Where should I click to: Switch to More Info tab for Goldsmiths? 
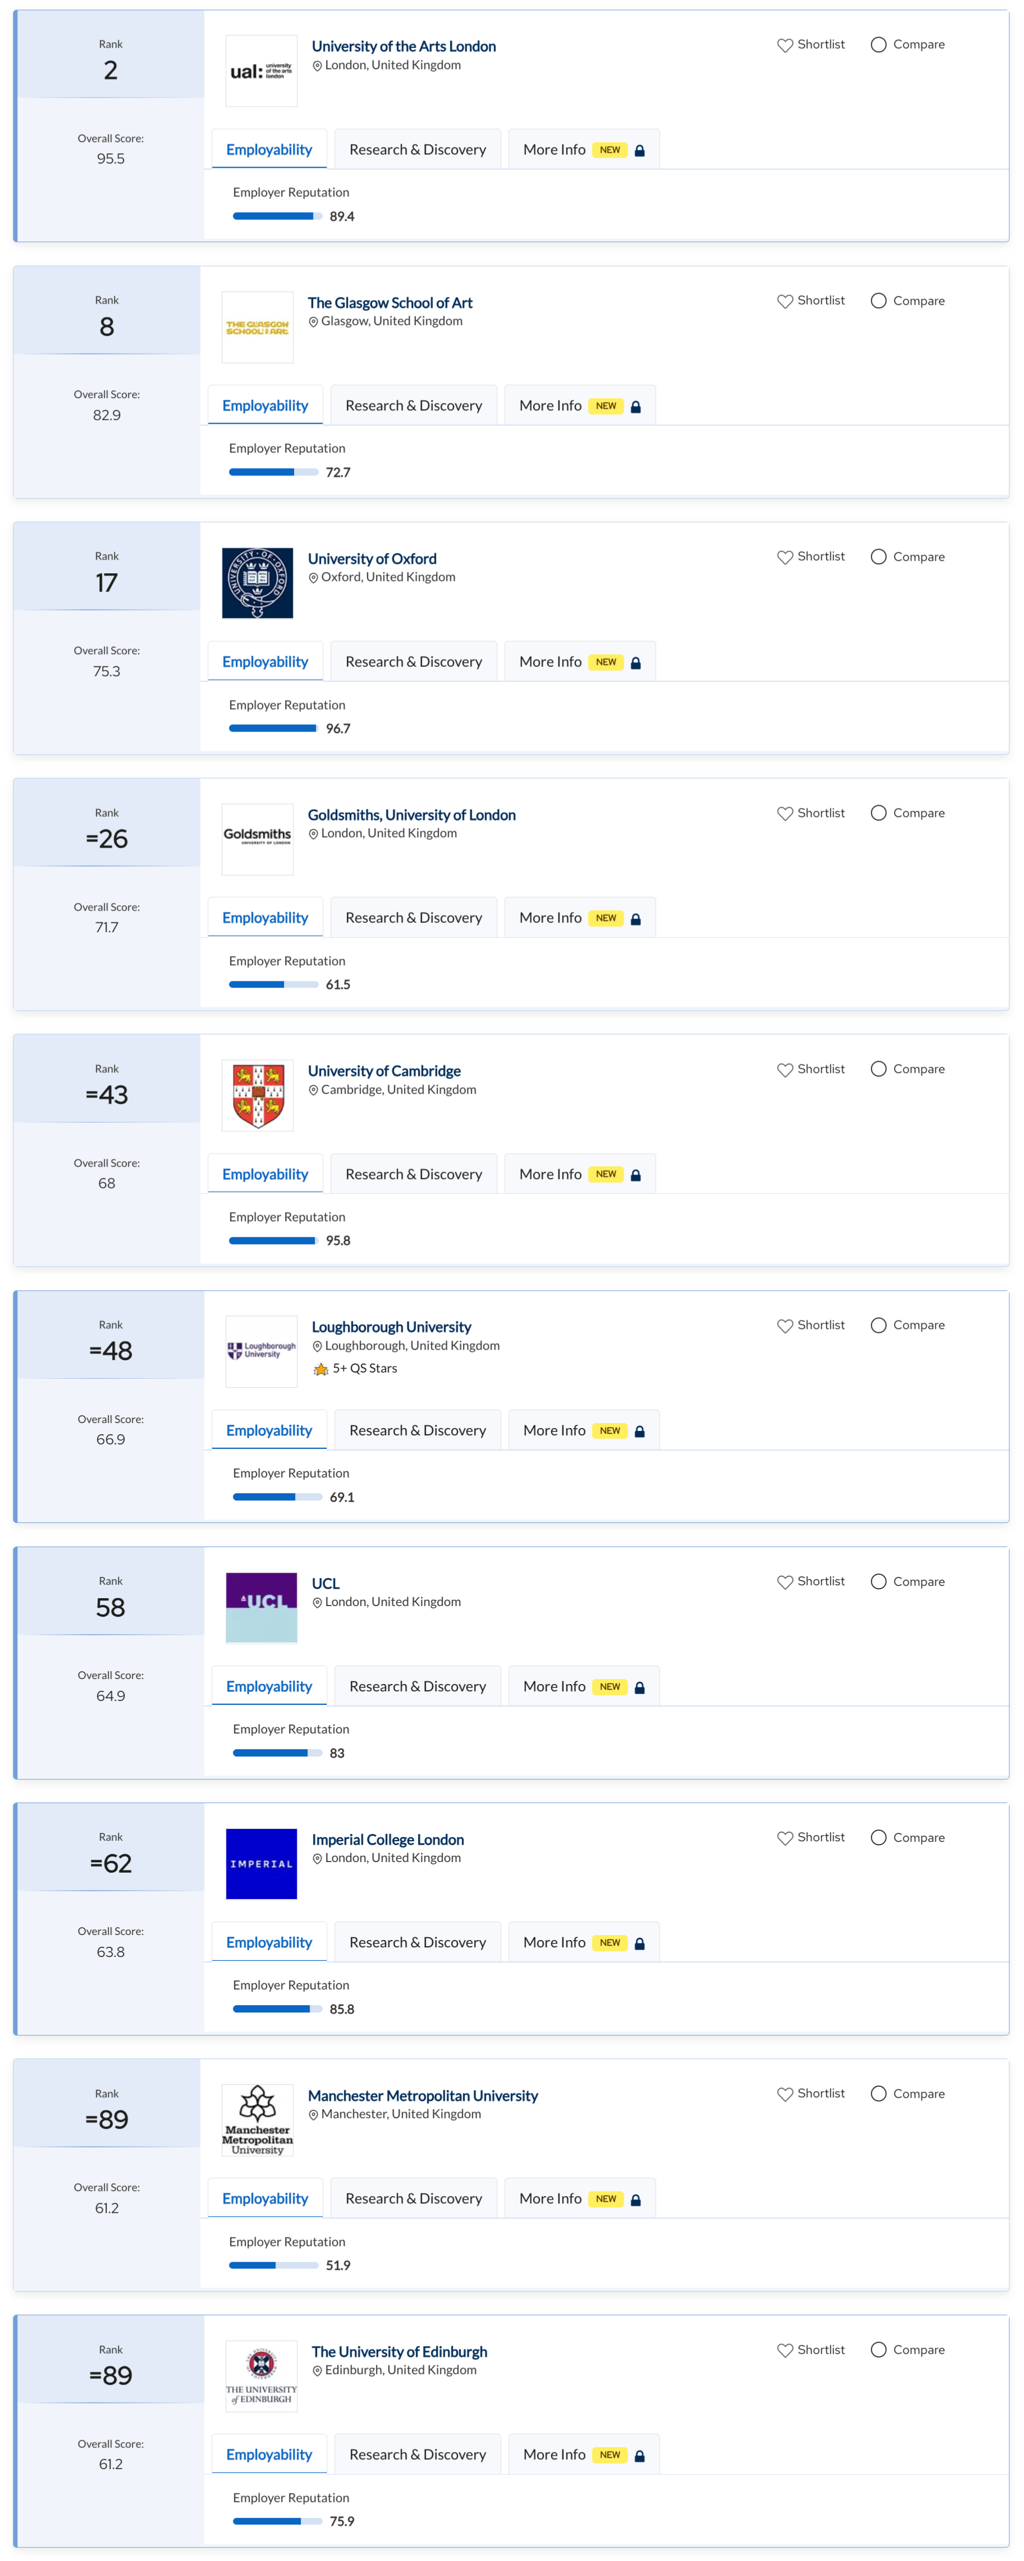(x=579, y=918)
